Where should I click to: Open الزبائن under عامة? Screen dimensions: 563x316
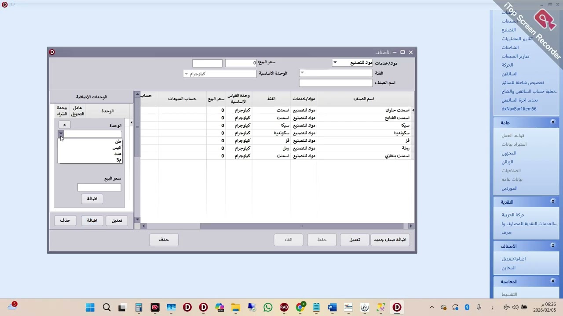[x=507, y=162]
